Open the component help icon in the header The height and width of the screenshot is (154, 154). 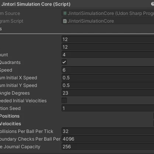(153, 4)
